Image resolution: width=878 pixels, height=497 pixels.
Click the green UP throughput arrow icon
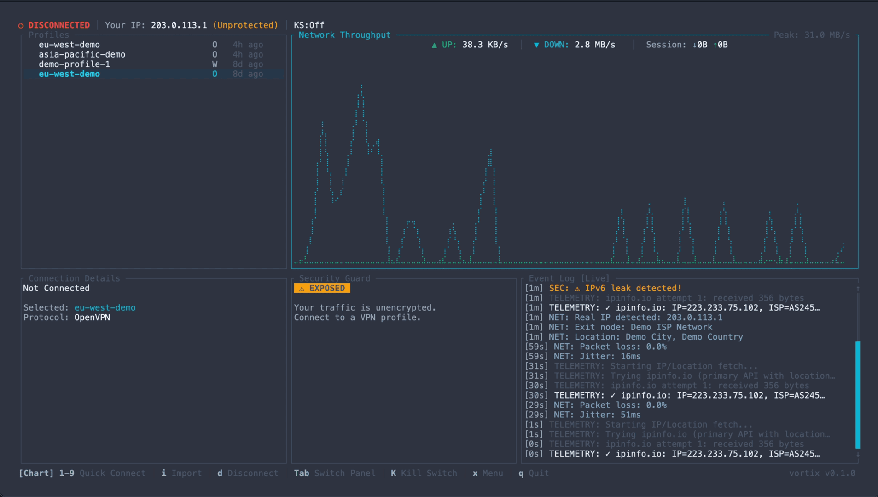coord(434,45)
